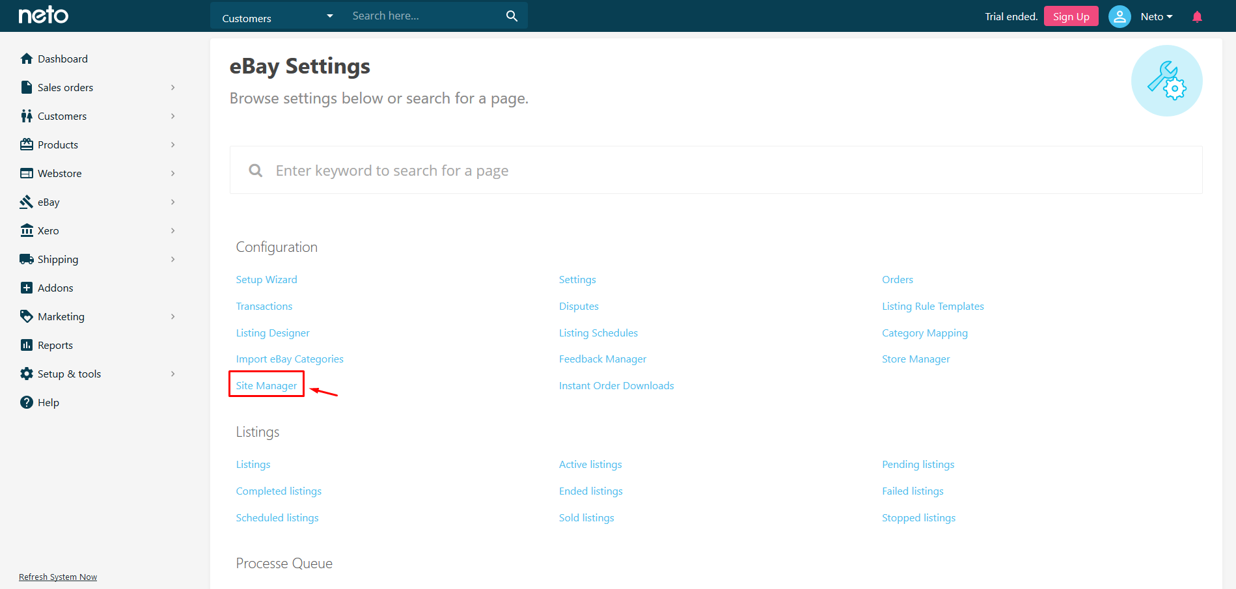Open Pending listings link
The height and width of the screenshot is (589, 1236).
(918, 464)
